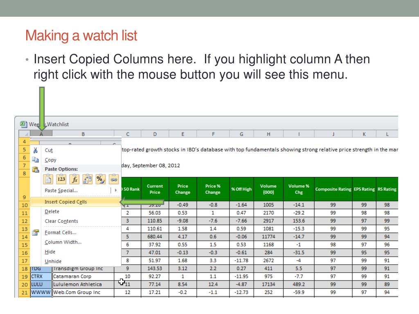Choose Insert Copied Cells menu entry

[76, 202]
